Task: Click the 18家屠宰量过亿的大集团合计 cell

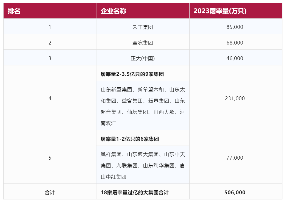Action: [143, 192]
